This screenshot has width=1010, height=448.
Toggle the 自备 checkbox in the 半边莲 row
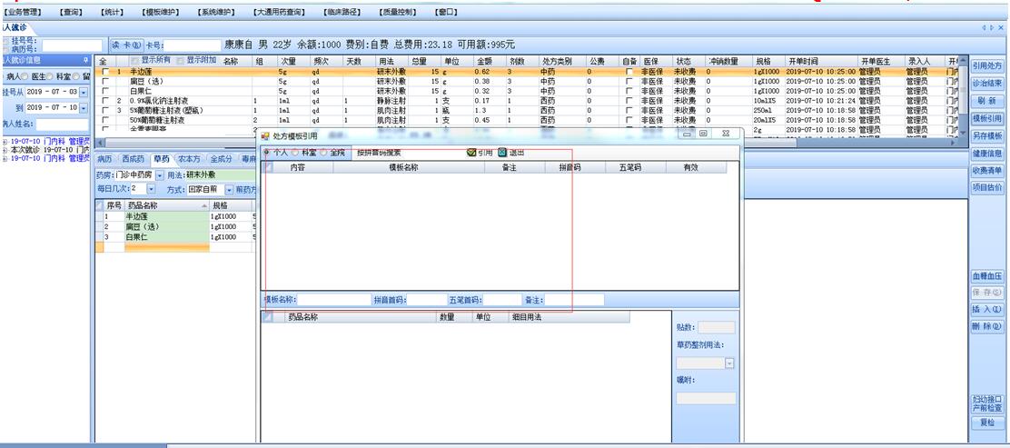click(629, 72)
